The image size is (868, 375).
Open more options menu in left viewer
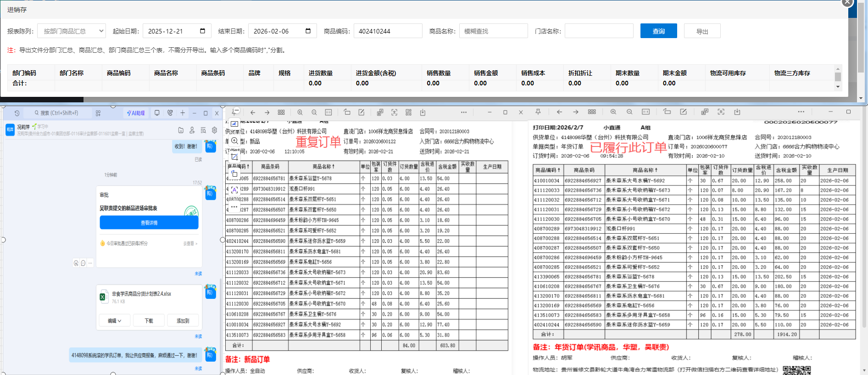[464, 112]
